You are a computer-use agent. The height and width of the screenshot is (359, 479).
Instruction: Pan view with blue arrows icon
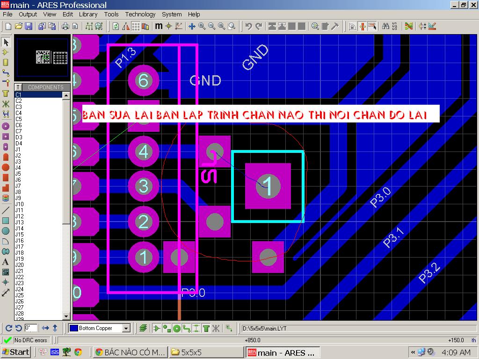[192, 27]
